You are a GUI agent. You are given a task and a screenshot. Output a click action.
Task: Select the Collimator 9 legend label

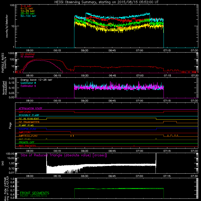(28, 86)
